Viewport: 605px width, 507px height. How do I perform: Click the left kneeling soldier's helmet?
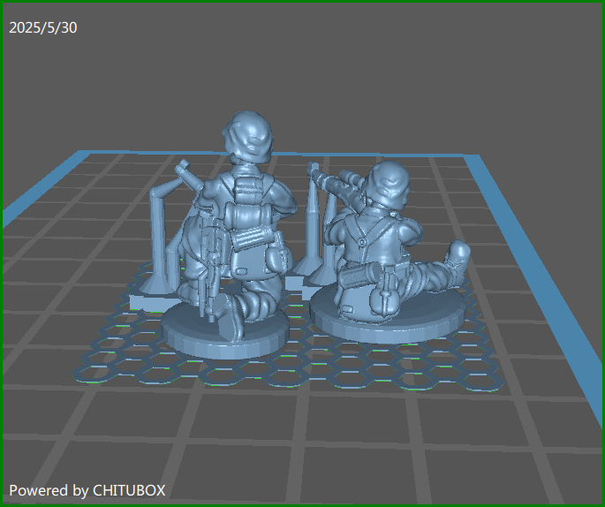(x=248, y=135)
